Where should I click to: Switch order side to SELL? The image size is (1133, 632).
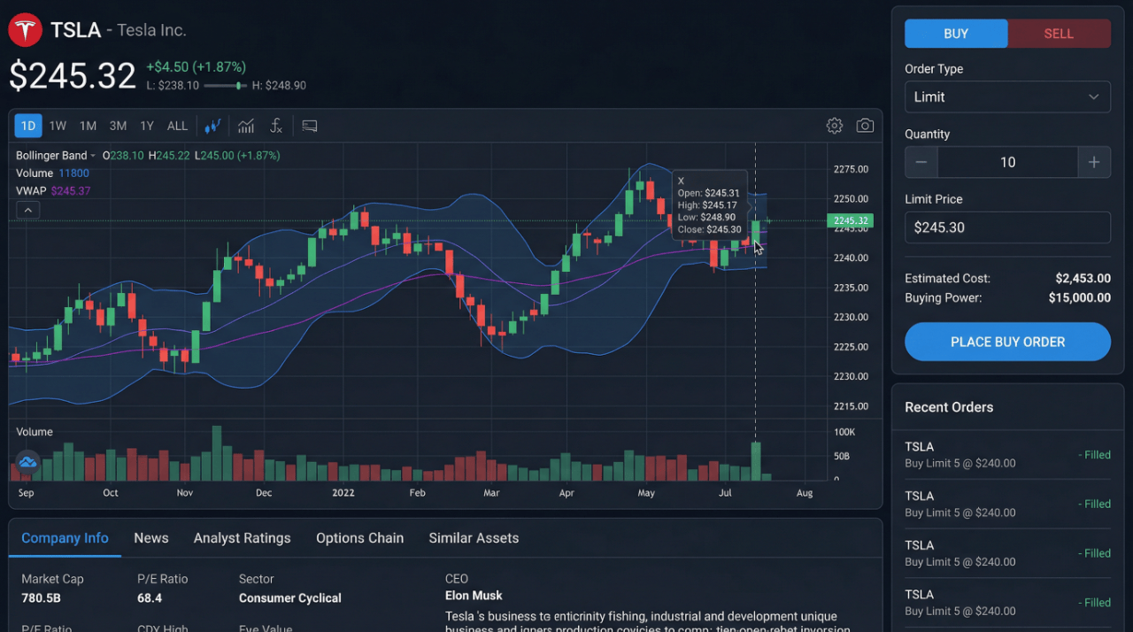point(1059,34)
